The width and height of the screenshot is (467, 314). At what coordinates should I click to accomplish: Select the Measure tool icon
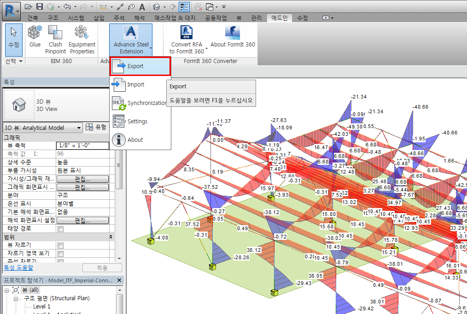pyautogui.click(x=103, y=6)
